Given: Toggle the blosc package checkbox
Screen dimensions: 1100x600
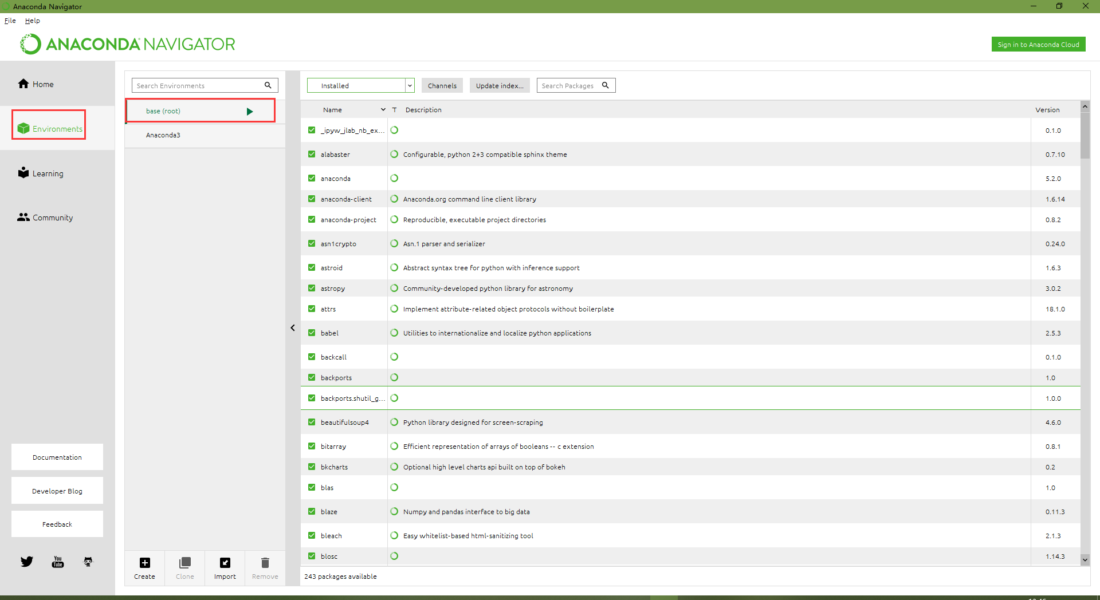Looking at the screenshot, I should click(312, 556).
